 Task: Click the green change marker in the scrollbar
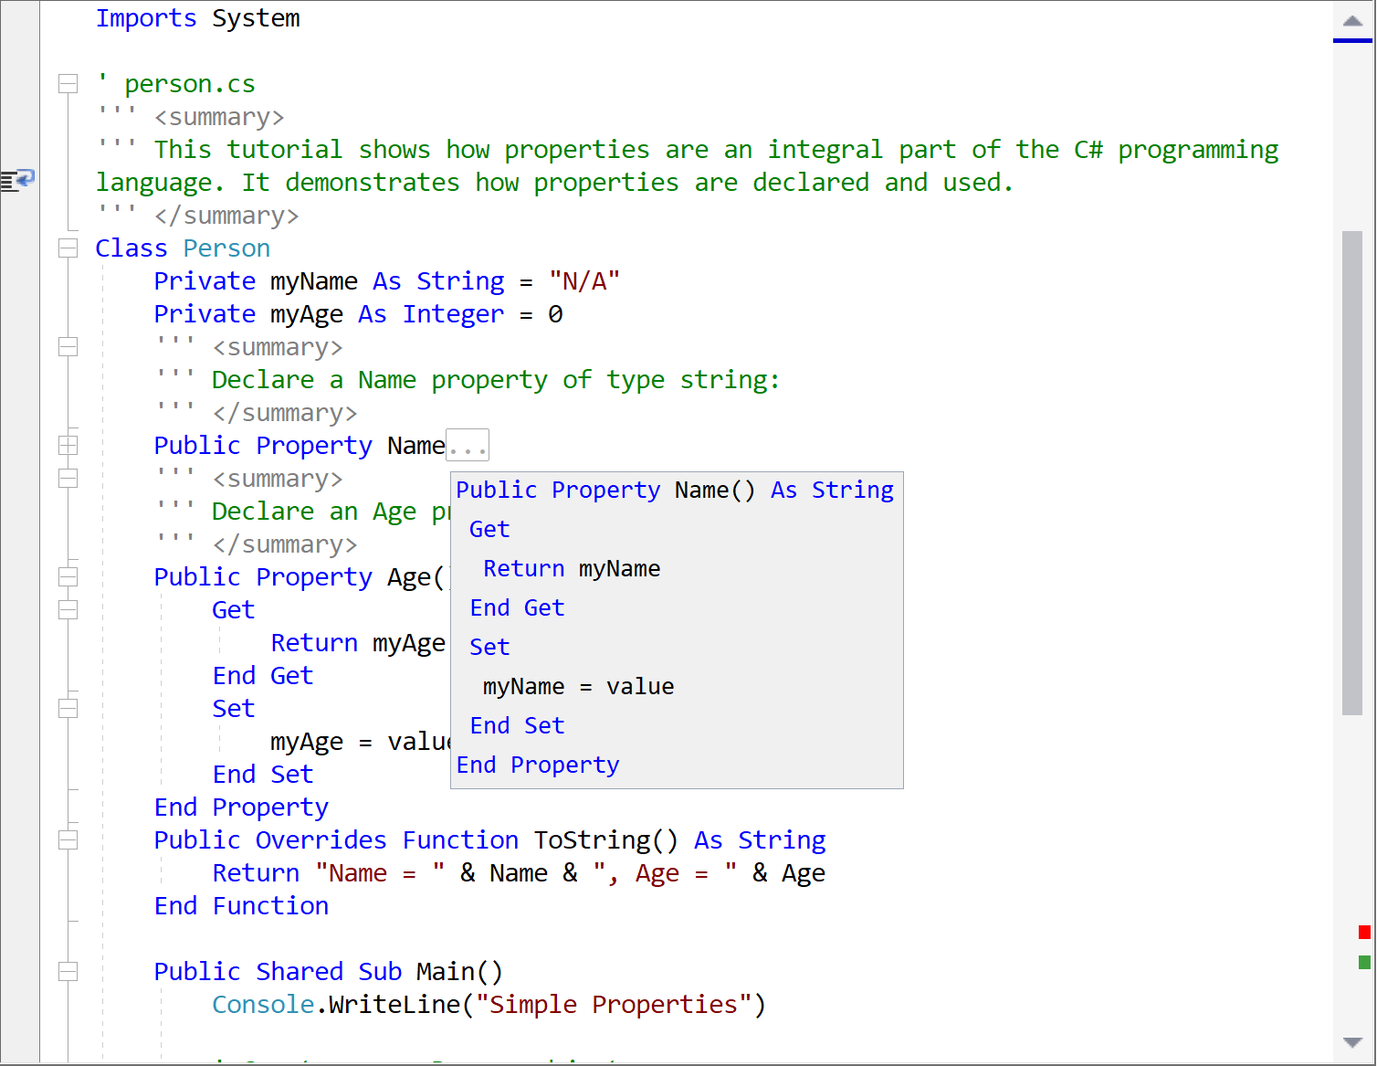pyautogui.click(x=1364, y=962)
